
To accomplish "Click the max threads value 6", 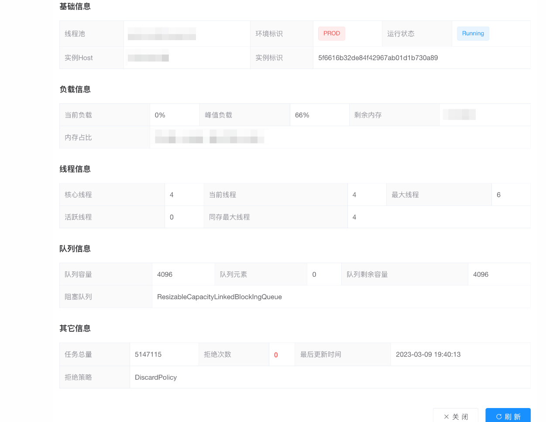I will 498,195.
